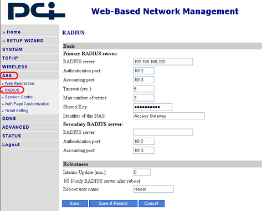Open Auth Page Customization link
The image size is (277, 211).
pos(27,104)
